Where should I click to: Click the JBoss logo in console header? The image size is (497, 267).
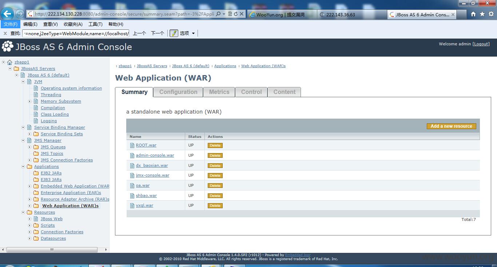8,47
